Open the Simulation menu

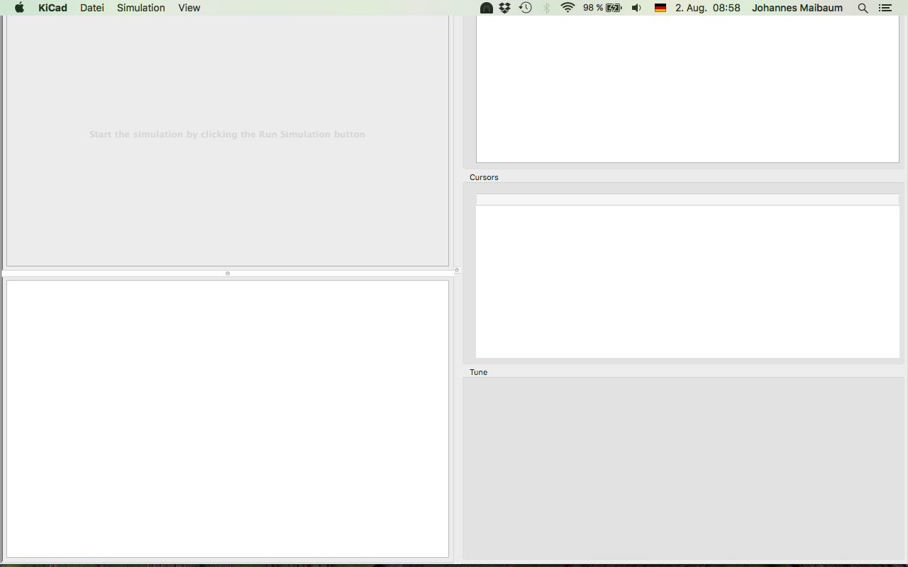[x=141, y=8]
